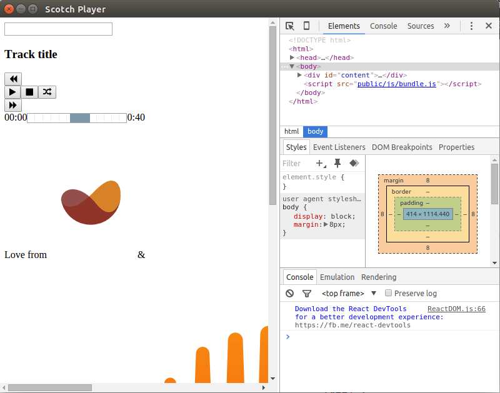The width and height of the screenshot is (500, 393).
Task: Open the Styles pane tab
Action: (296, 147)
